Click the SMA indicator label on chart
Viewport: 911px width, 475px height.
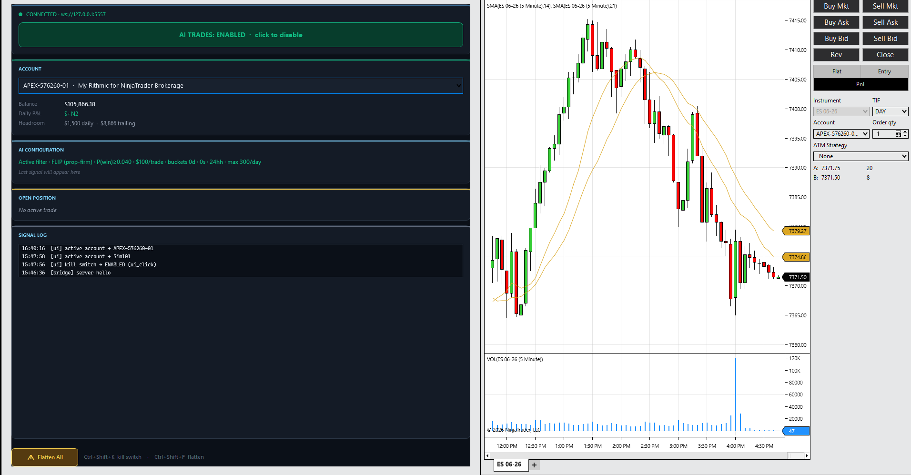pyautogui.click(x=552, y=6)
